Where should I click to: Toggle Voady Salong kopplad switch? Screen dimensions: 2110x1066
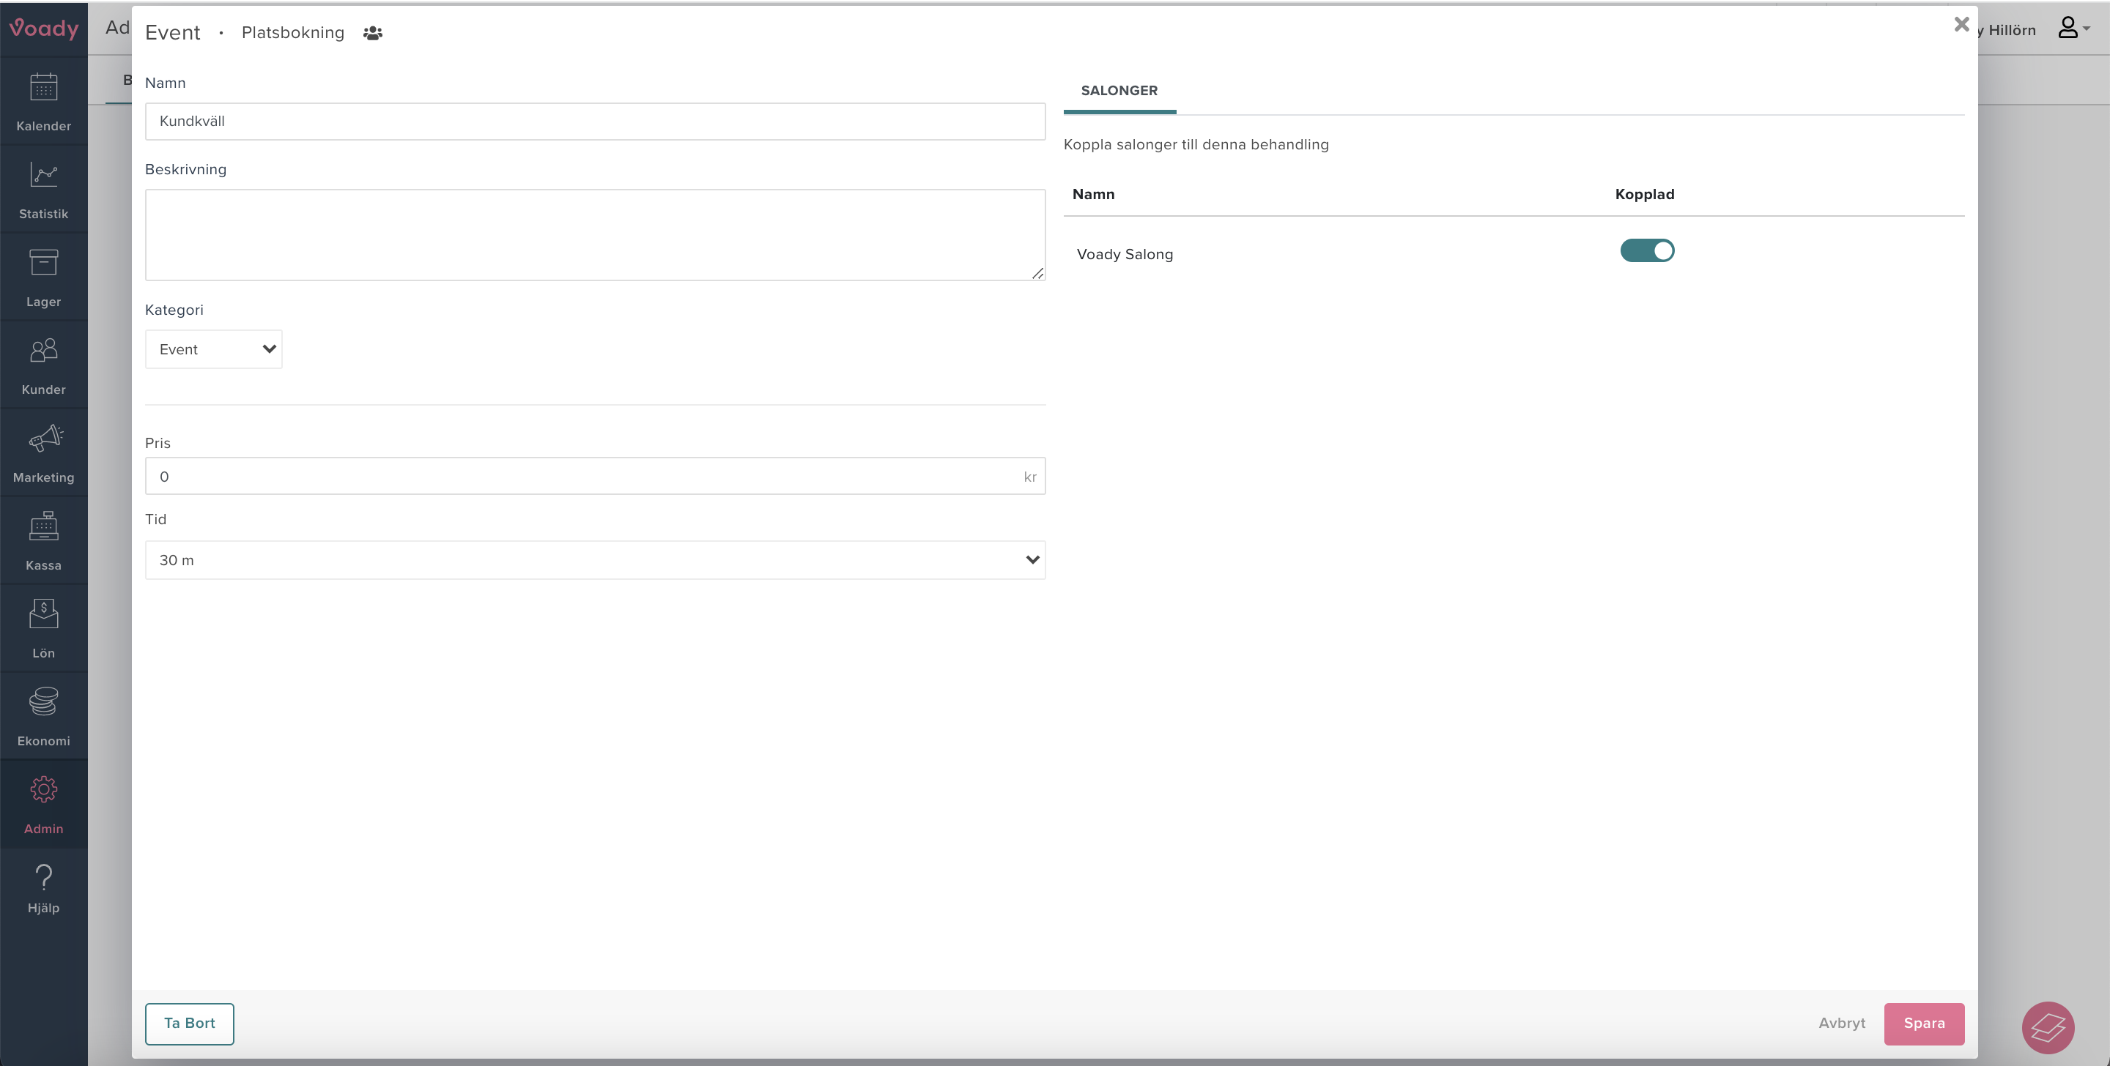coord(1646,250)
